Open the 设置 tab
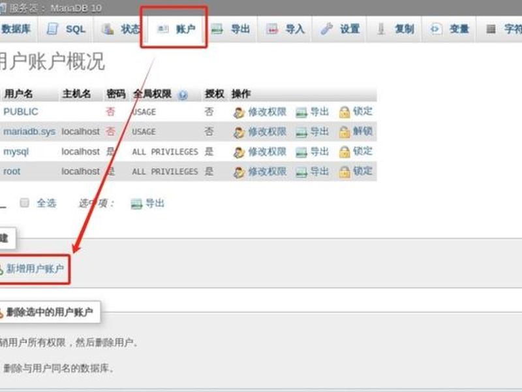Viewport: 522px width, 392px height. [x=339, y=29]
